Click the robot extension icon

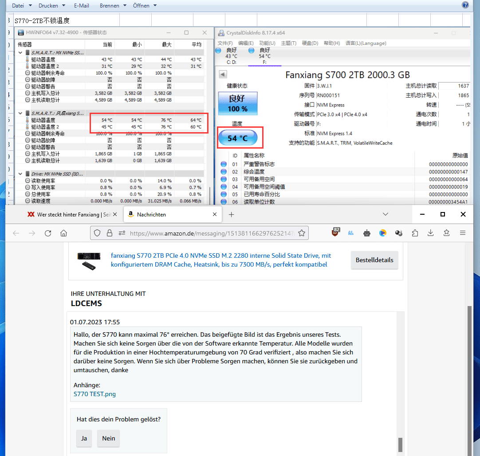point(367,233)
